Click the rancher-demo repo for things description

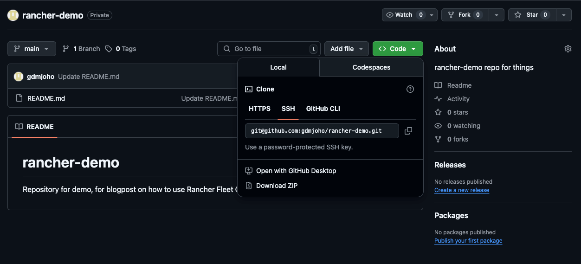484,67
